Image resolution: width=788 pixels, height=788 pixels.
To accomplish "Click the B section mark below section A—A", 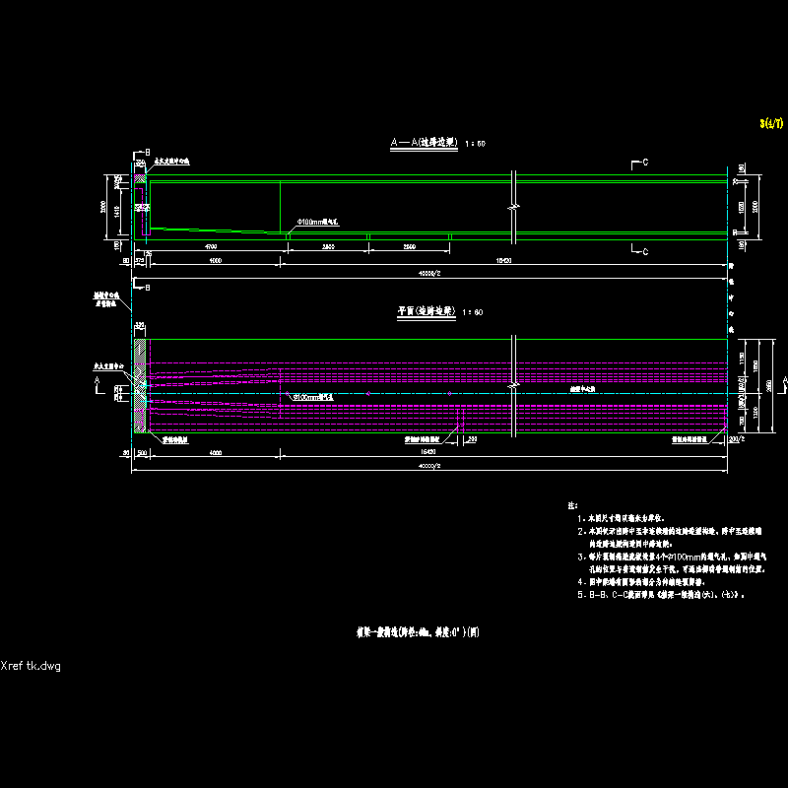I will 141,287.
